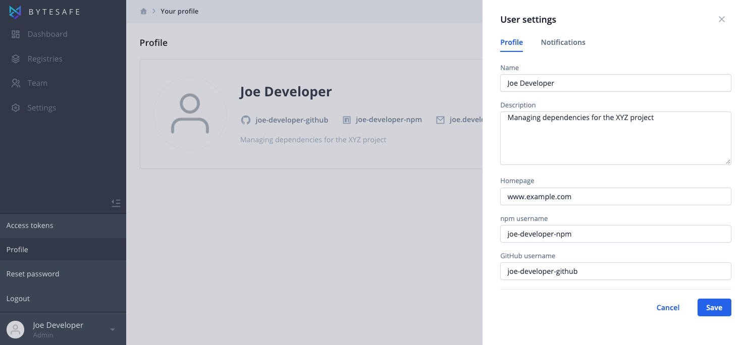Select the Registries layers icon
The width and height of the screenshot is (745, 345).
tap(16, 59)
